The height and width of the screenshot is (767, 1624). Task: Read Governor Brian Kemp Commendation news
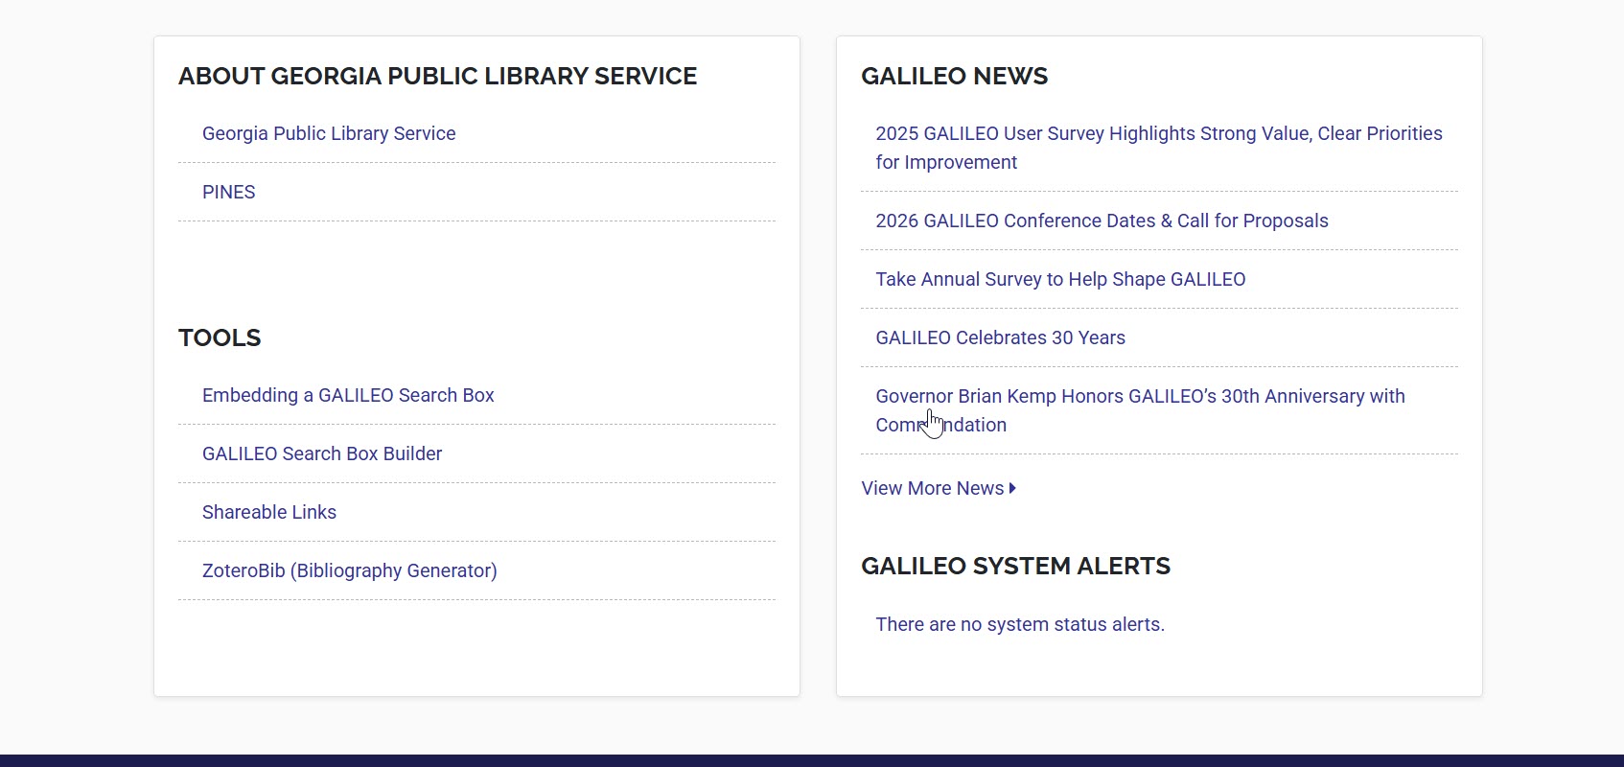tap(1139, 397)
